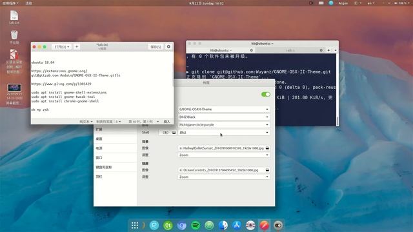Click the keyboard indicator icon in the top bar
Image resolution: width=413 pixels, height=232 pixels.
tap(321, 3)
